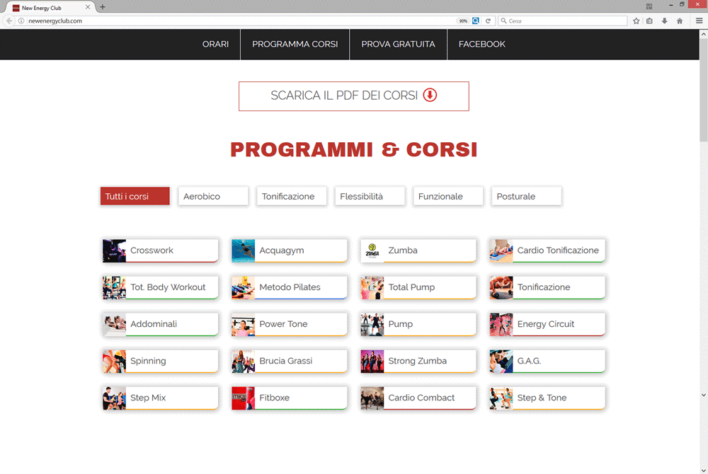The width and height of the screenshot is (708, 474).
Task: Filter courses by Aerobico
Action: click(x=213, y=196)
